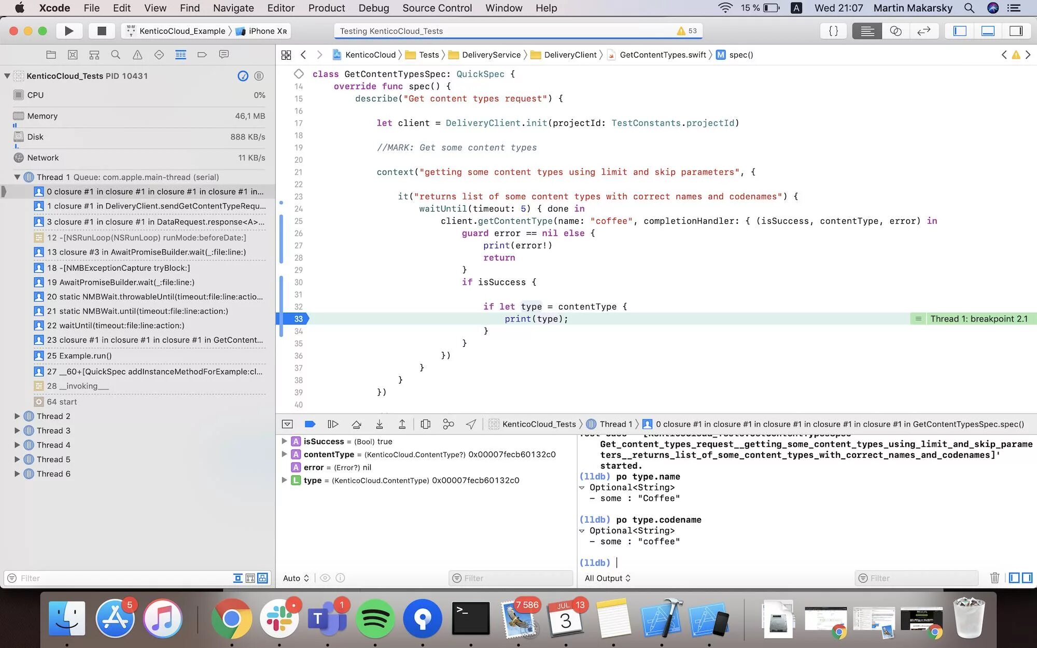The image size is (1037, 648).
Task: Show the Standard editor
Action: 867,31
